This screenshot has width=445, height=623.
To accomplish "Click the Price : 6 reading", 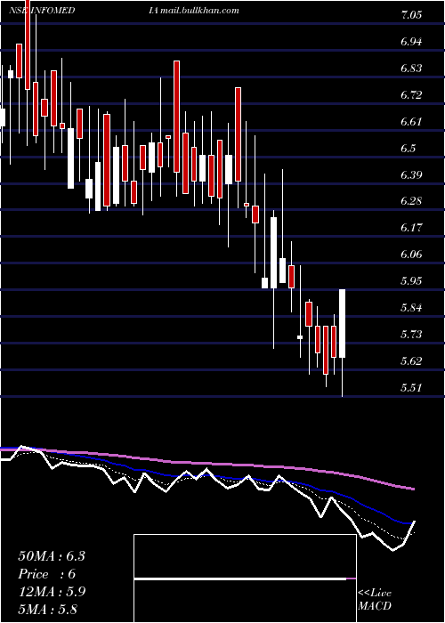I will [47, 574].
